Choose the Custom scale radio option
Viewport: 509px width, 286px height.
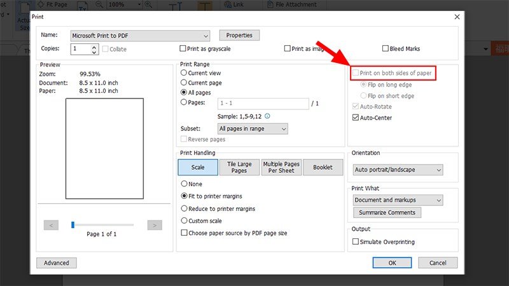(x=184, y=221)
